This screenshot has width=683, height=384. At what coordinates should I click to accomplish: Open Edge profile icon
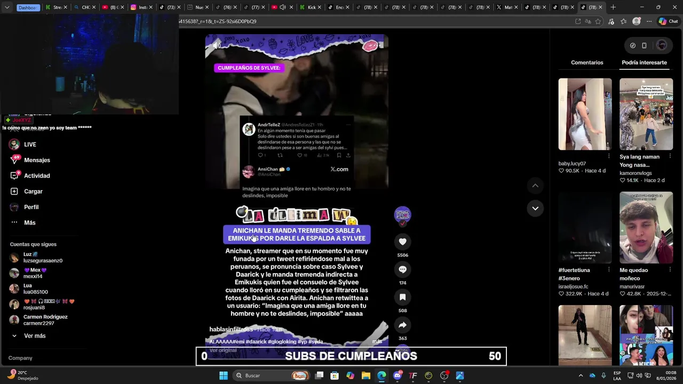tap(636, 21)
